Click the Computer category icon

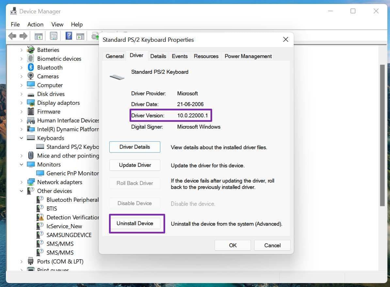[31, 85]
